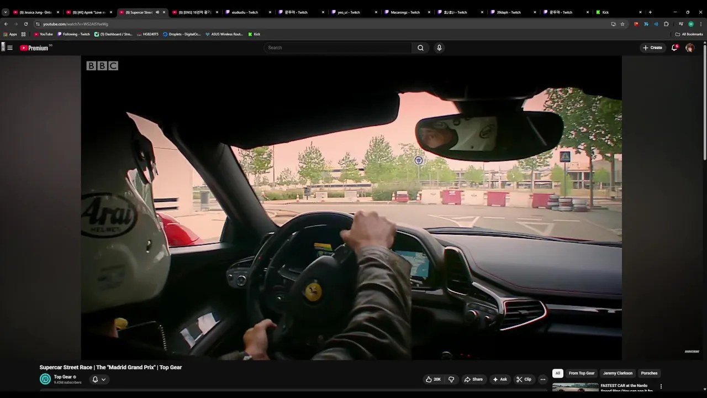Viewport: 707px width, 398px height.
Task: Open the Ask AI button
Action: pos(500,379)
